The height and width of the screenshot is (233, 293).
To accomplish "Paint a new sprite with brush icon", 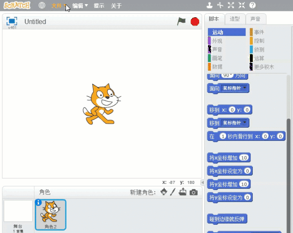I will coord(173,192).
